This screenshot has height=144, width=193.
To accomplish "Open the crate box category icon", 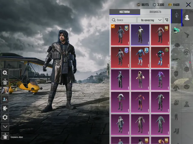I will (187, 87).
